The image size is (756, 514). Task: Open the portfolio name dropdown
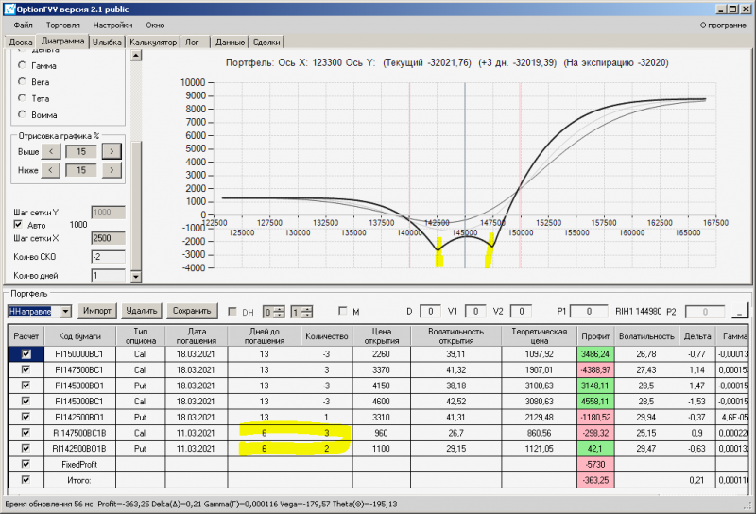coord(65,311)
